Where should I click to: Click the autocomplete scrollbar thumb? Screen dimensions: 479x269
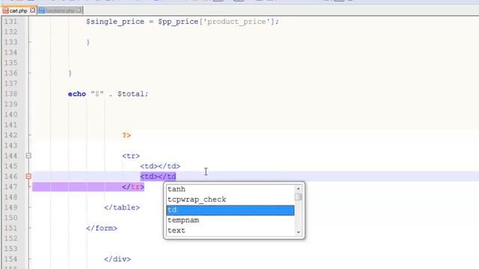coord(298,197)
